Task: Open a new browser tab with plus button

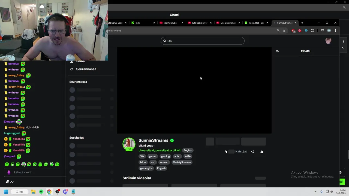Action: (302, 23)
